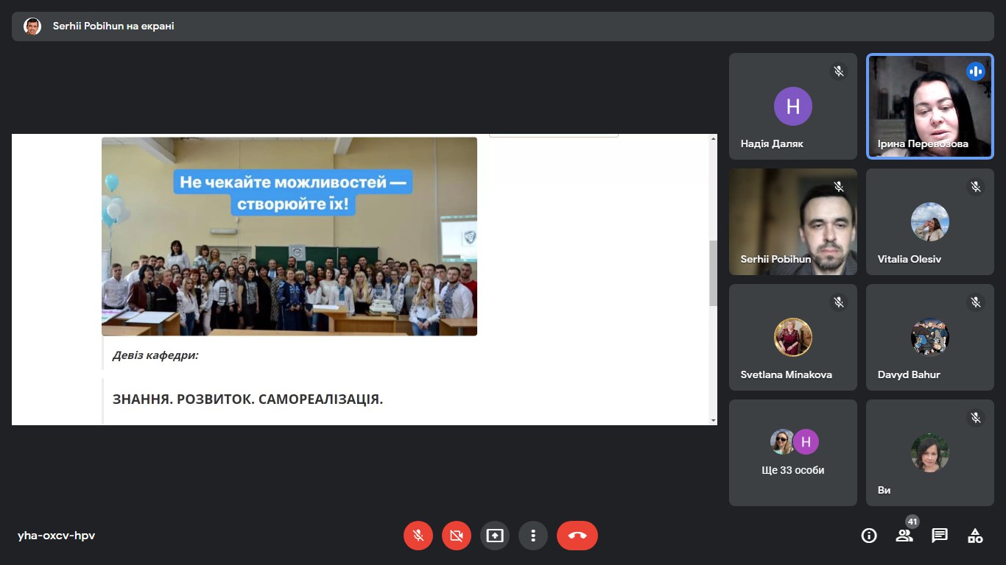
Task: Toggle the microphone mute button
Action: [418, 536]
